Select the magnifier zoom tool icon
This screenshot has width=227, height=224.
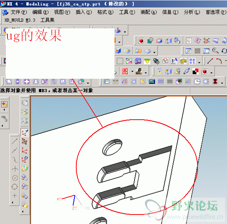coord(216,51)
